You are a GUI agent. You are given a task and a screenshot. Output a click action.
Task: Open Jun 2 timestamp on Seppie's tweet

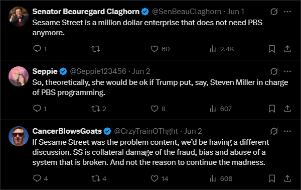point(141,71)
